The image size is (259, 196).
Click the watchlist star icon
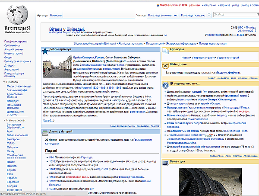[x=209, y=15]
